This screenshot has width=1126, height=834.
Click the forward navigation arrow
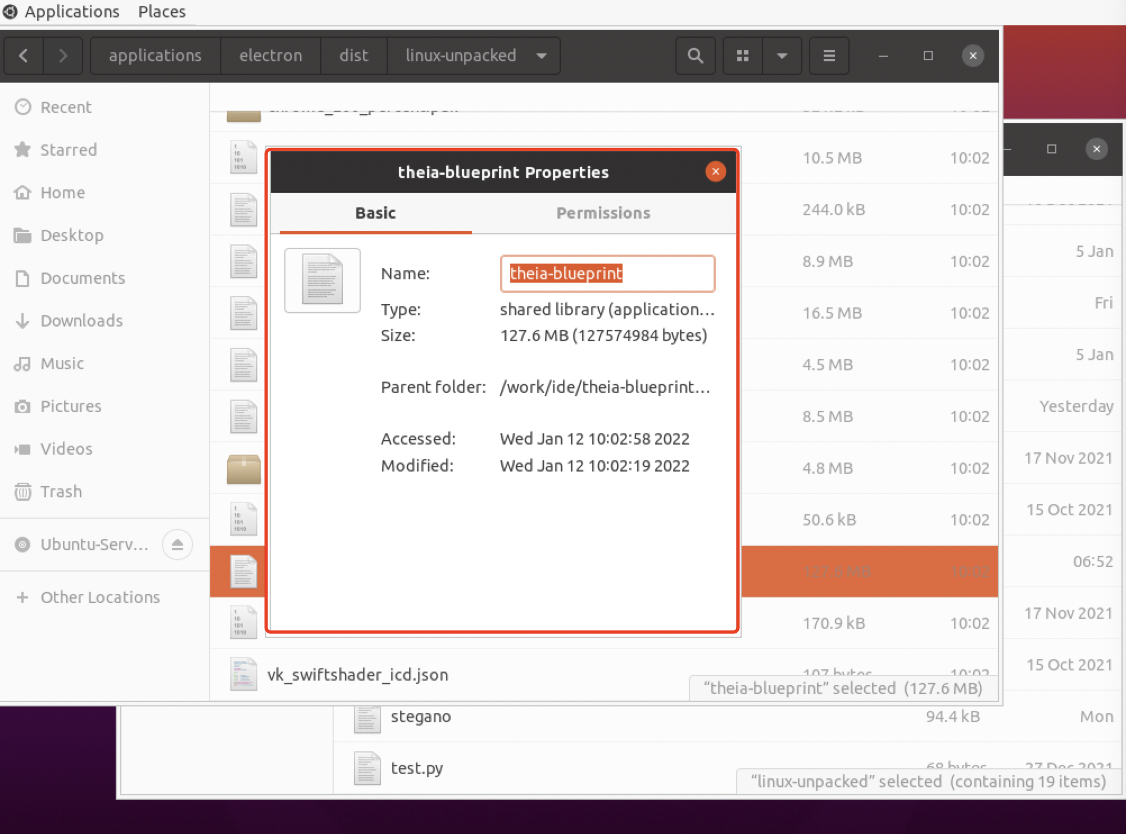63,56
